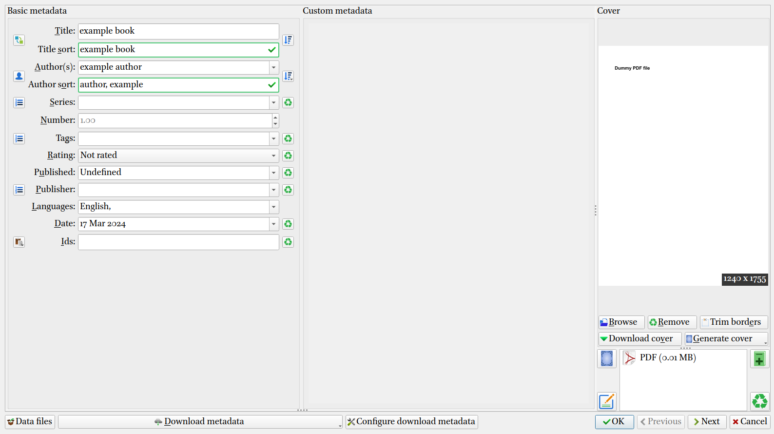This screenshot has height=434, width=774.
Task: Remove the selected format with the recycle icon
Action: [759, 401]
